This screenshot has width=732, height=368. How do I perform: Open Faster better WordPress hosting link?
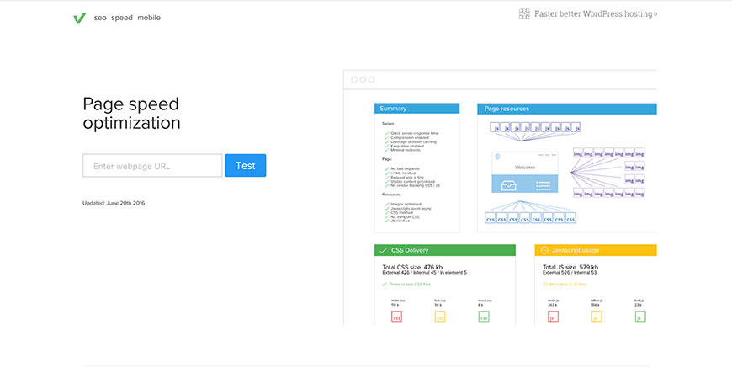(x=595, y=14)
